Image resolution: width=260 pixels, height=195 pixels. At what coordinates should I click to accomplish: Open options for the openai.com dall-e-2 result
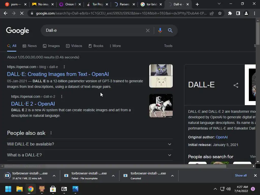62,96
